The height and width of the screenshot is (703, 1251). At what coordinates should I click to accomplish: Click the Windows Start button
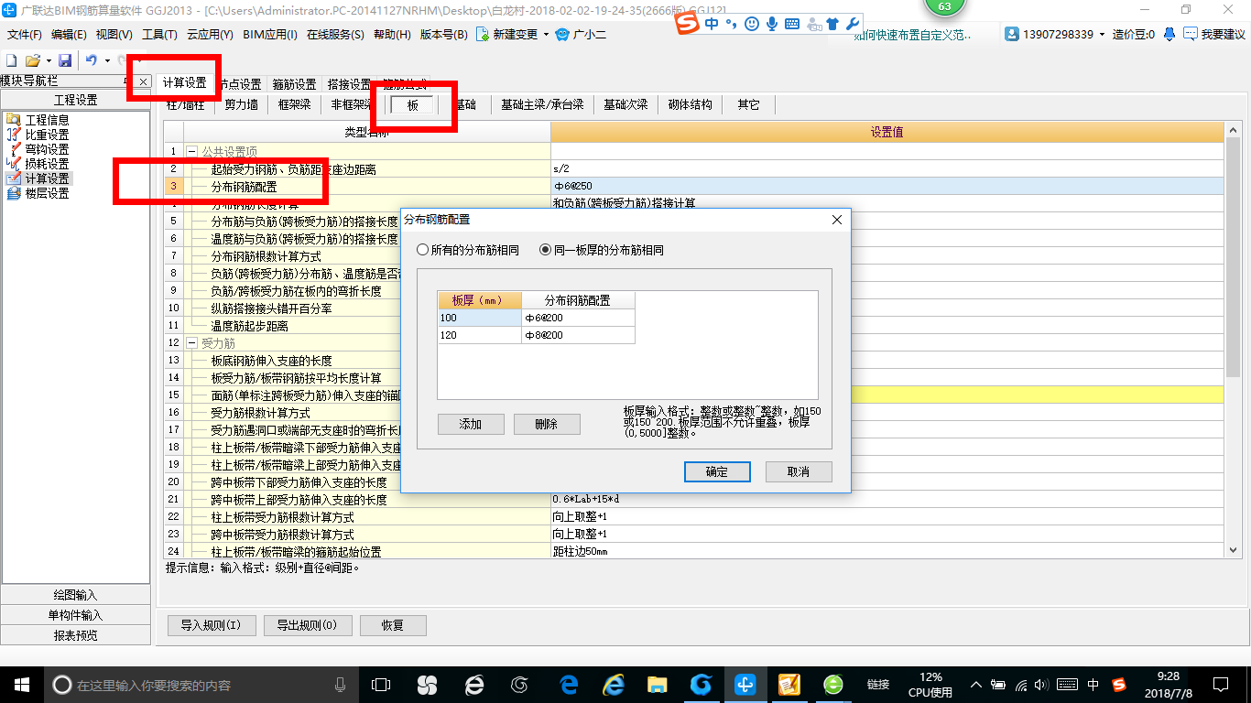pos(22,685)
